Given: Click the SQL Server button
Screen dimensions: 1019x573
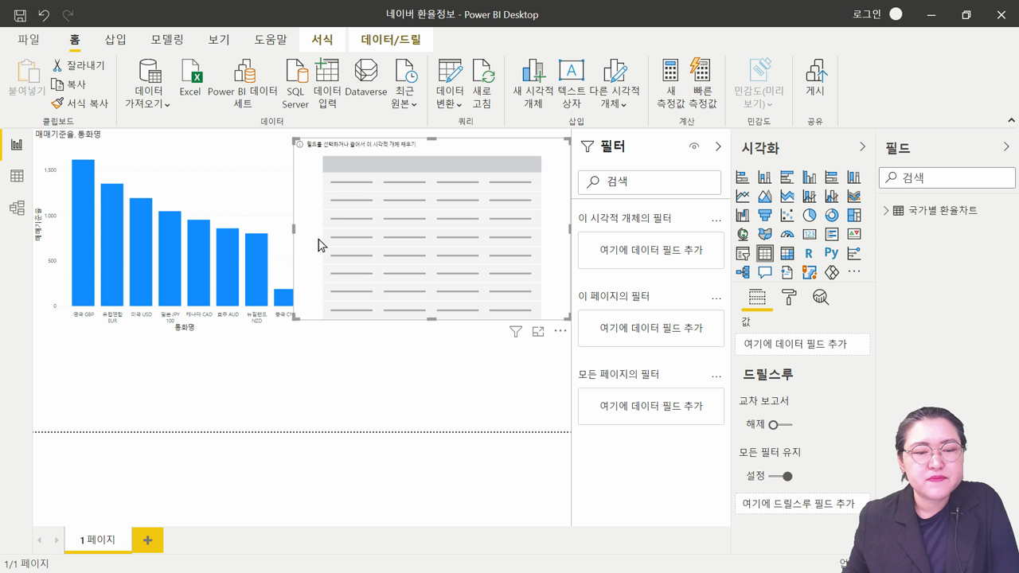Looking at the screenshot, I should click(295, 84).
